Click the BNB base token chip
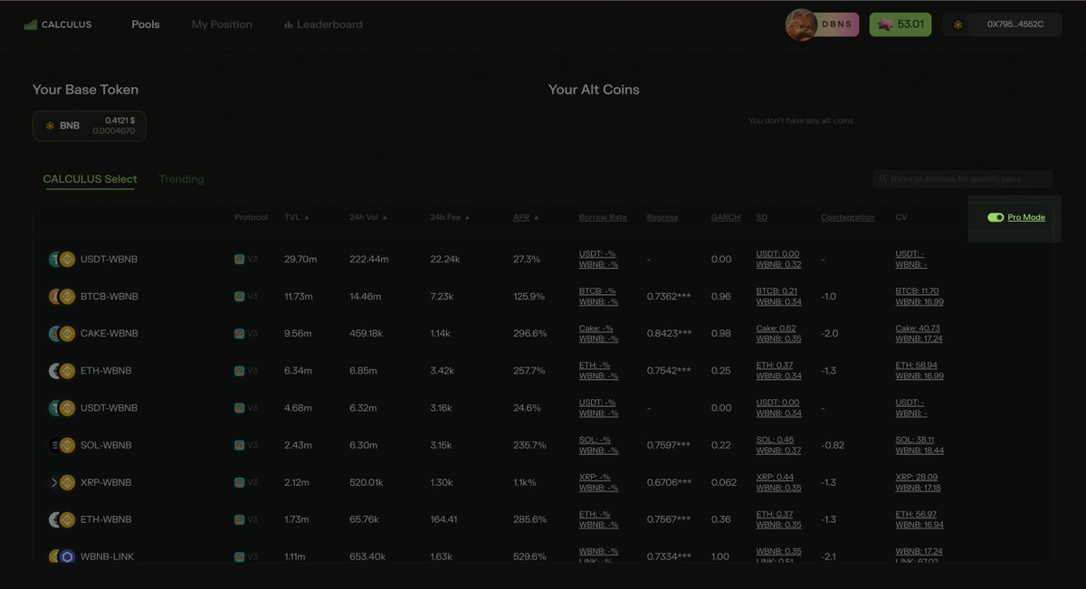 coord(89,126)
